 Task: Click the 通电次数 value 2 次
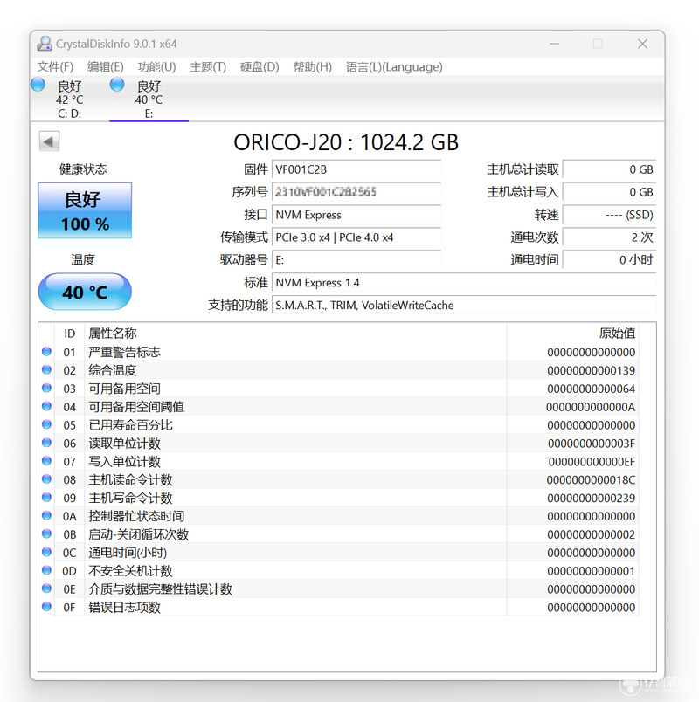click(x=609, y=237)
